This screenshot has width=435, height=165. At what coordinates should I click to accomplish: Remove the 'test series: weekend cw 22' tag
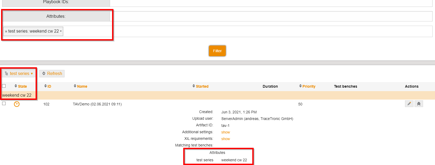coord(6,32)
